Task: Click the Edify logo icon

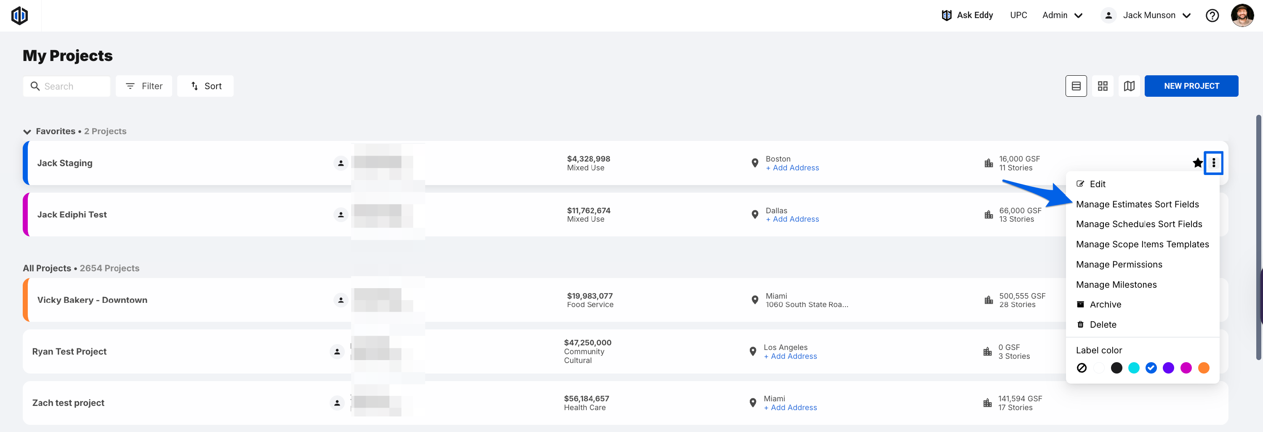Action: click(20, 16)
